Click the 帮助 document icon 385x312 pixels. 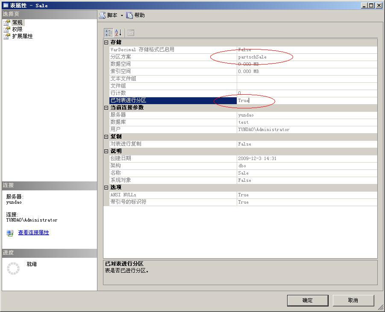tap(129, 15)
